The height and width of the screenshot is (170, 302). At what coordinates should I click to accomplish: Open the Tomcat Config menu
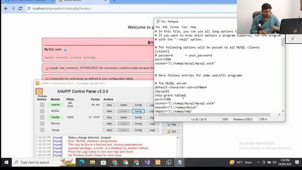click(138, 130)
